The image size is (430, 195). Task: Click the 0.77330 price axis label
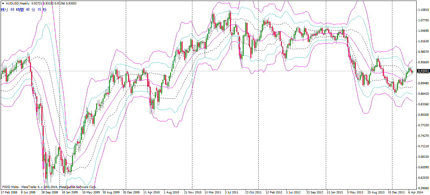[x=423, y=125]
